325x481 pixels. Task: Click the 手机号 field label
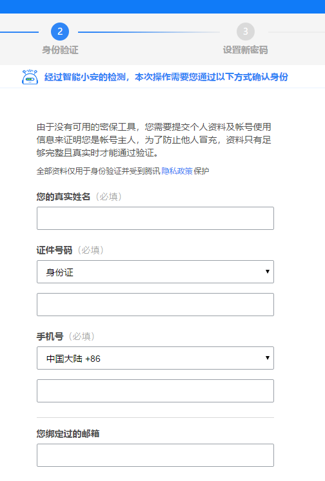tap(50, 337)
